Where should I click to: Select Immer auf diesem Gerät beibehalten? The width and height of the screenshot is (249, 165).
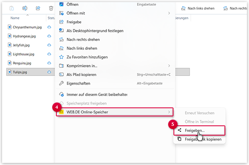[x=97, y=94]
